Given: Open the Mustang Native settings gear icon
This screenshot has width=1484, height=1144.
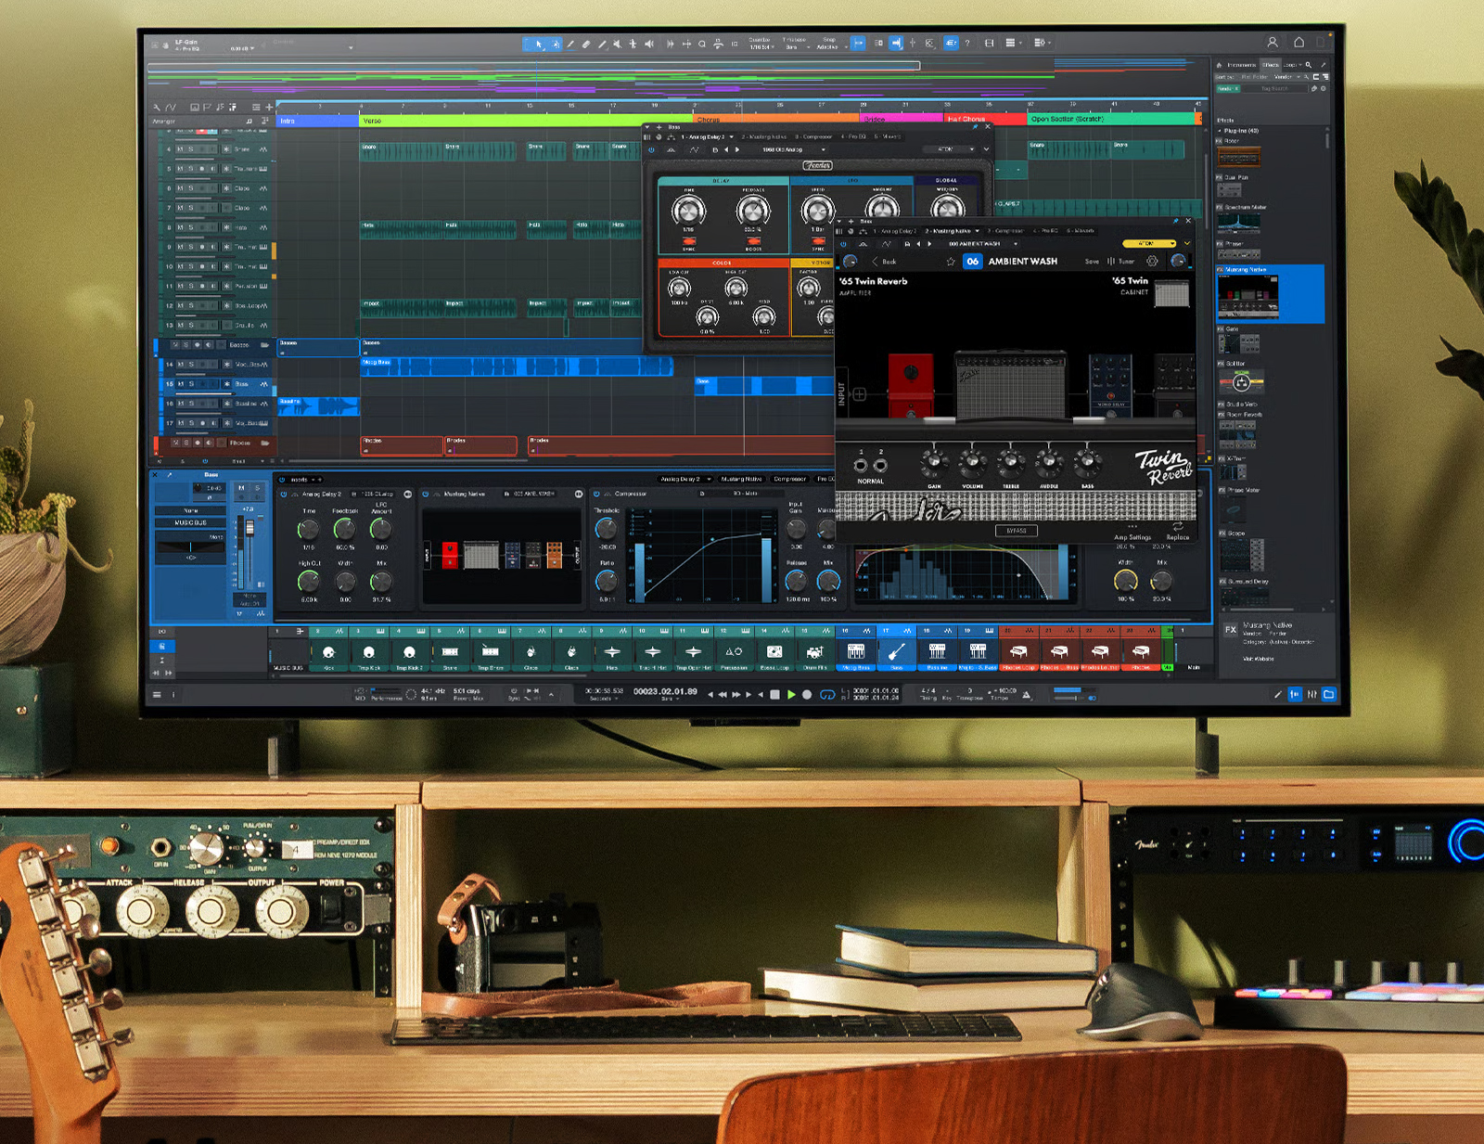Looking at the screenshot, I should tap(1152, 262).
